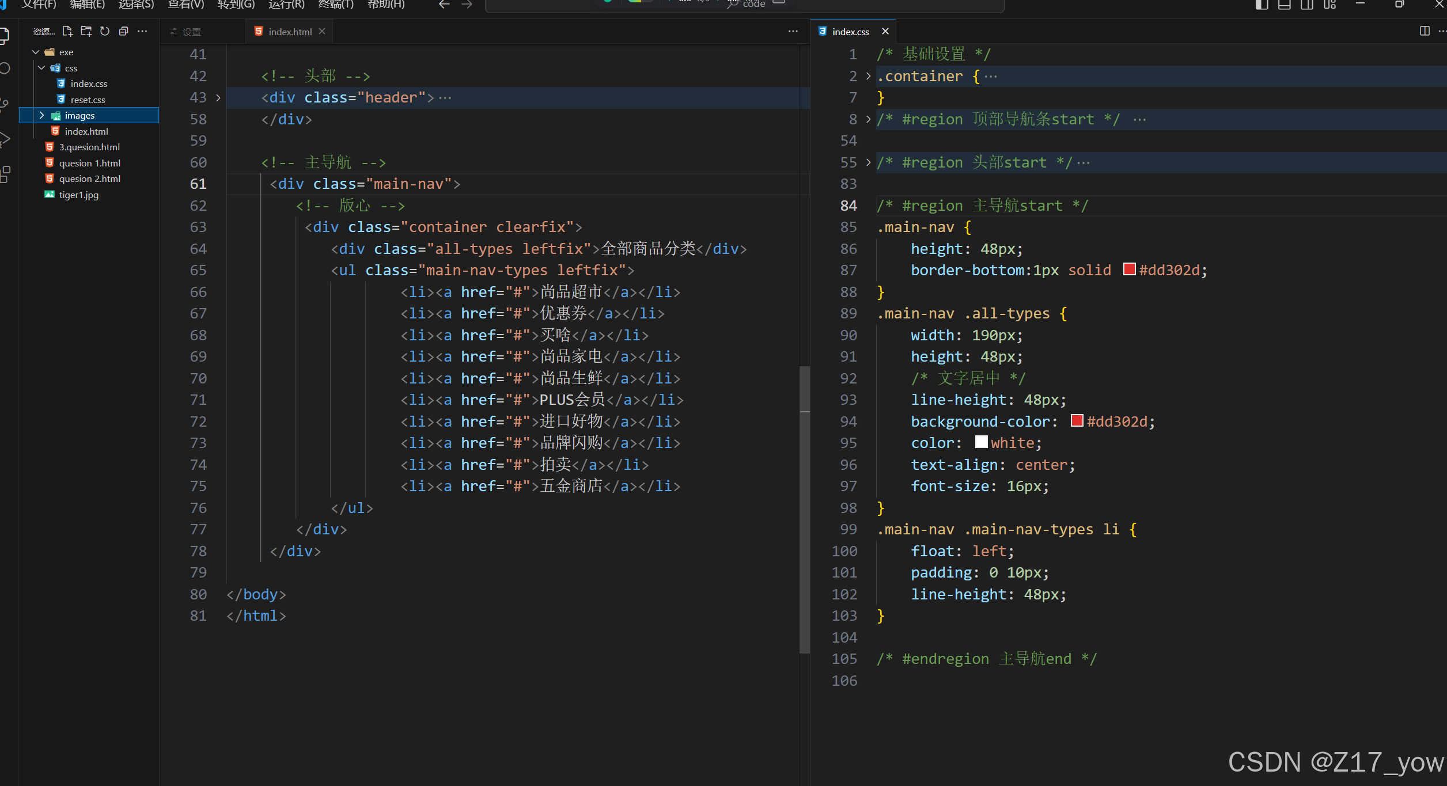
Task: Go back using the navigation arrow
Action: pos(444,5)
